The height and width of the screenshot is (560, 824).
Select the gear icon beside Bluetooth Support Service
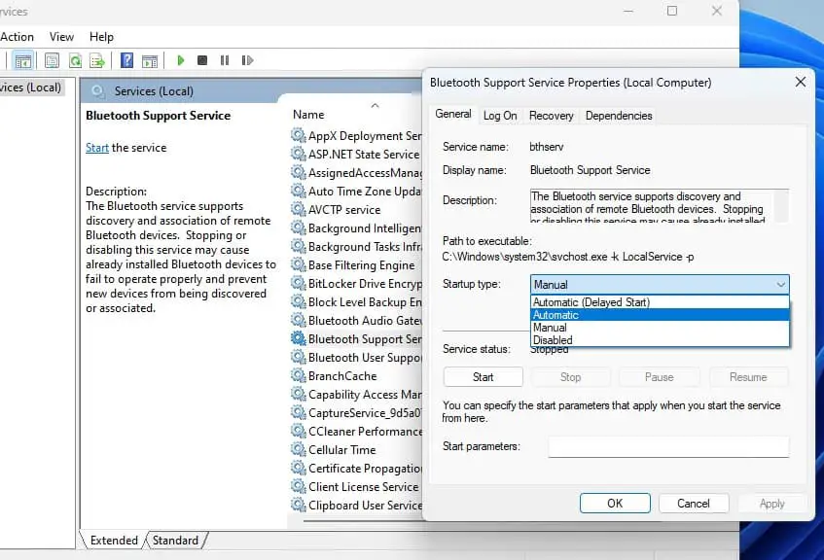(x=299, y=339)
